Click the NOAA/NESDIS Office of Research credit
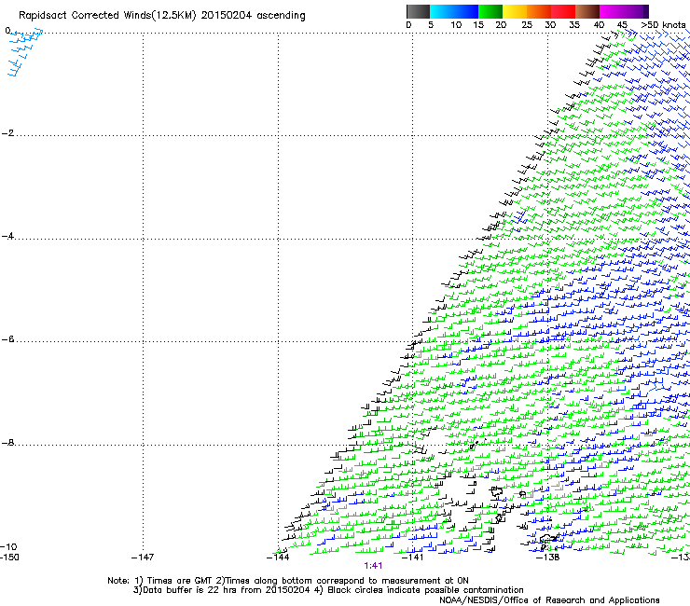The width and height of the screenshot is (690, 606). [x=549, y=600]
